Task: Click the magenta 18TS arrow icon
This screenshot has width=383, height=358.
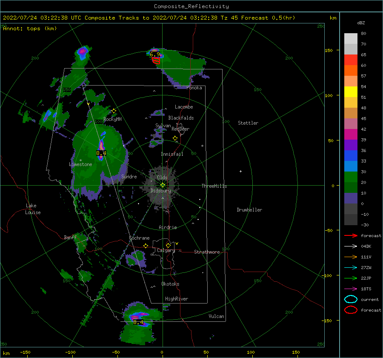Action: click(351, 289)
